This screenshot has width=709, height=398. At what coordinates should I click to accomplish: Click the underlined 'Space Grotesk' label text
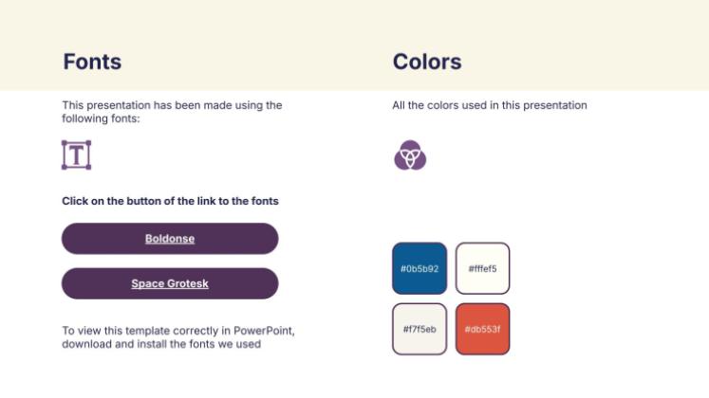coord(170,283)
